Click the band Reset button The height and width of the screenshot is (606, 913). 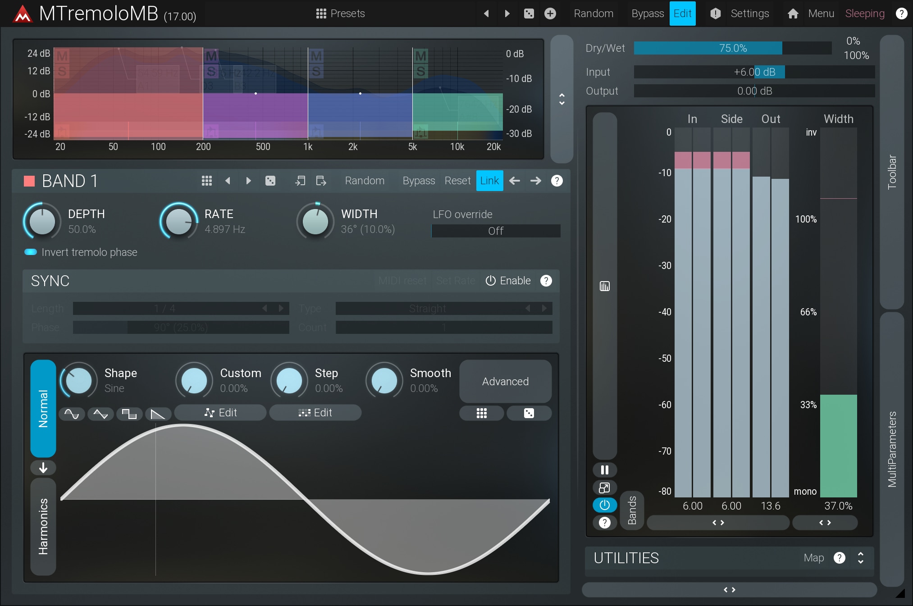click(457, 181)
